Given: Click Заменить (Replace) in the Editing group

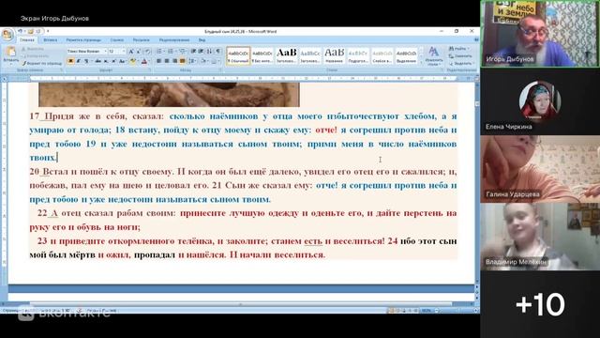Looking at the screenshot, I should 460,56.
